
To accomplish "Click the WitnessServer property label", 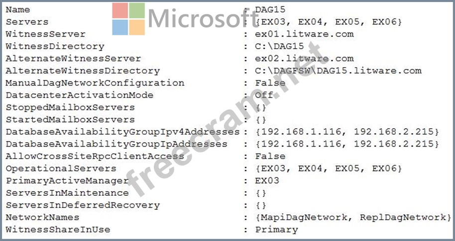I will click(x=46, y=34).
